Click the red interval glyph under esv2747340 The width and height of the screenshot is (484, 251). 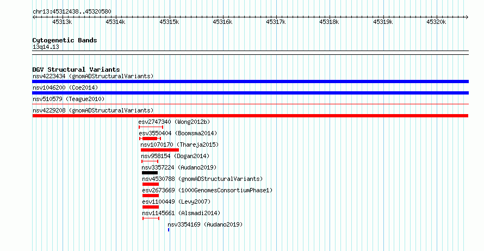151,127
